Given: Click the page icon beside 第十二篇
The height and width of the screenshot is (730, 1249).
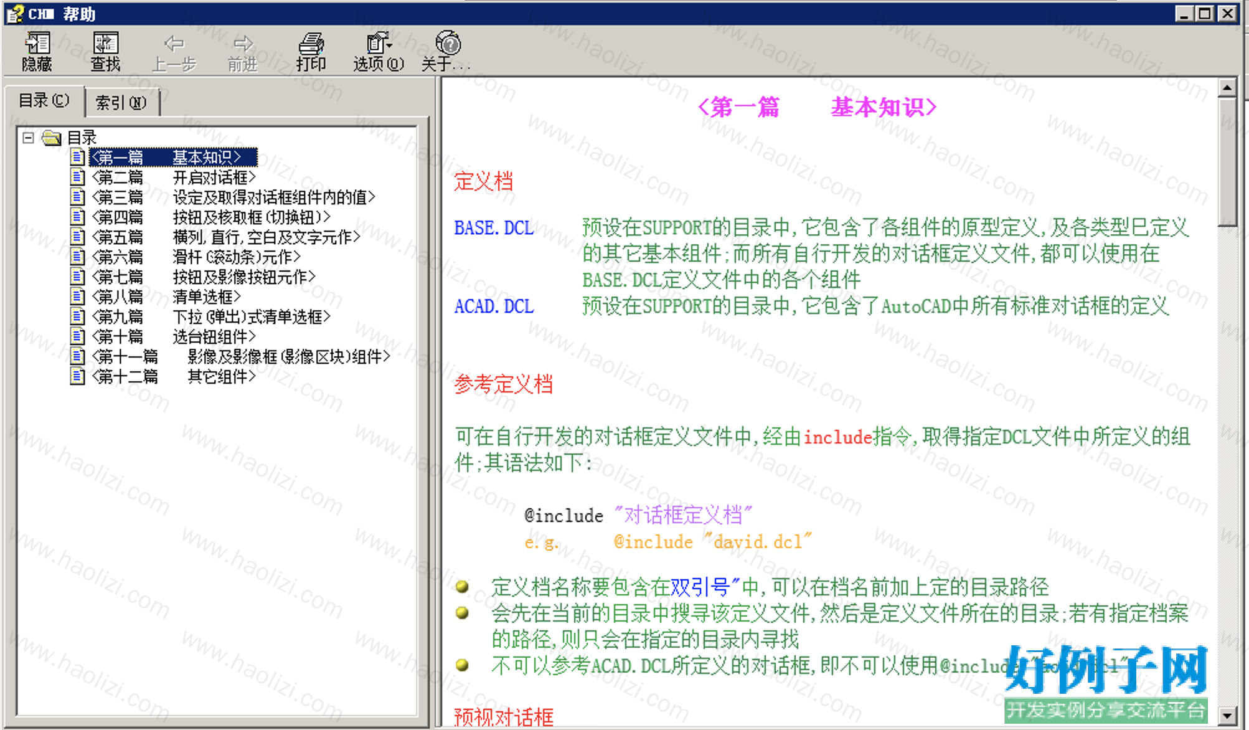Looking at the screenshot, I should click(x=77, y=376).
